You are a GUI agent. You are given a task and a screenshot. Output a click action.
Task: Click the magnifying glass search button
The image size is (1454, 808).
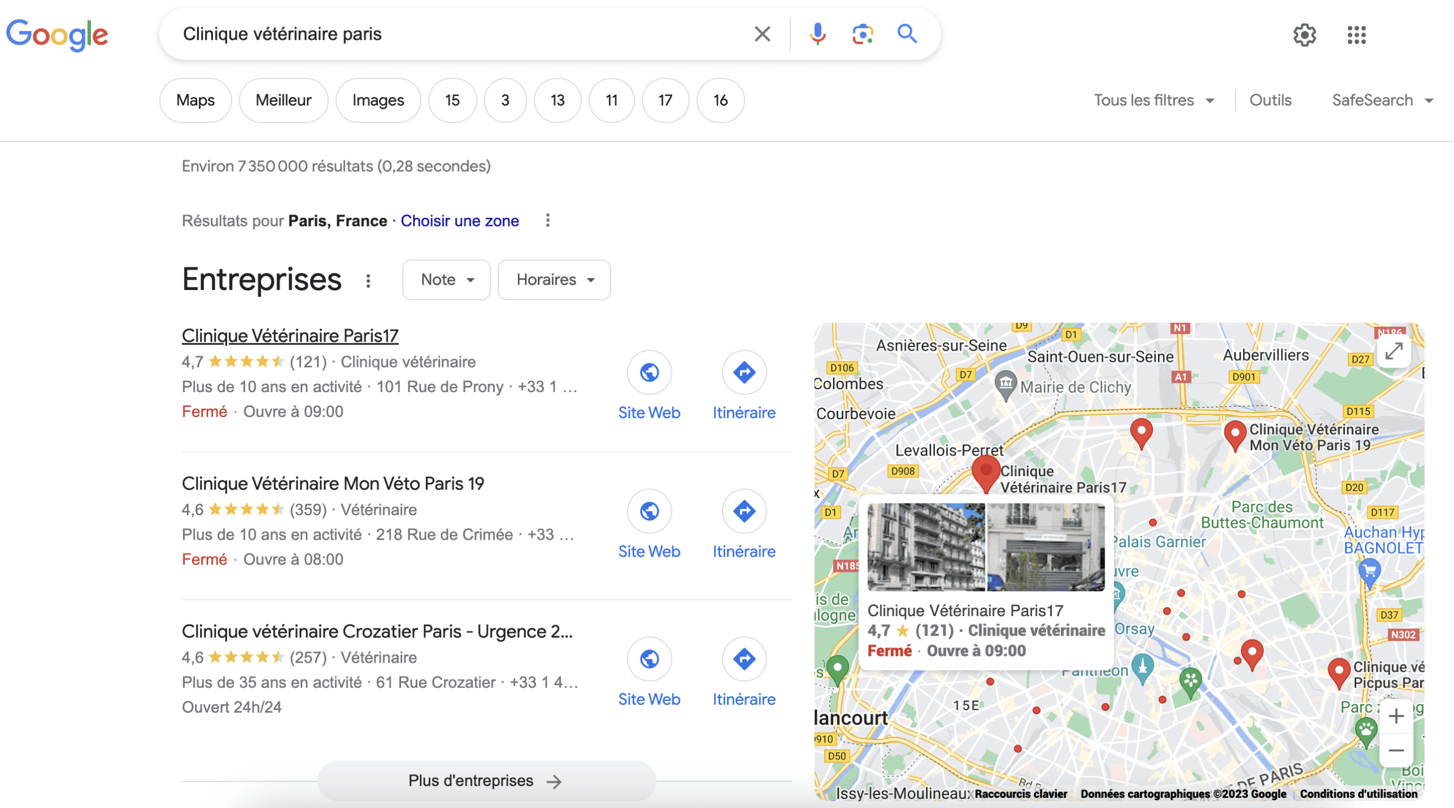coord(907,34)
